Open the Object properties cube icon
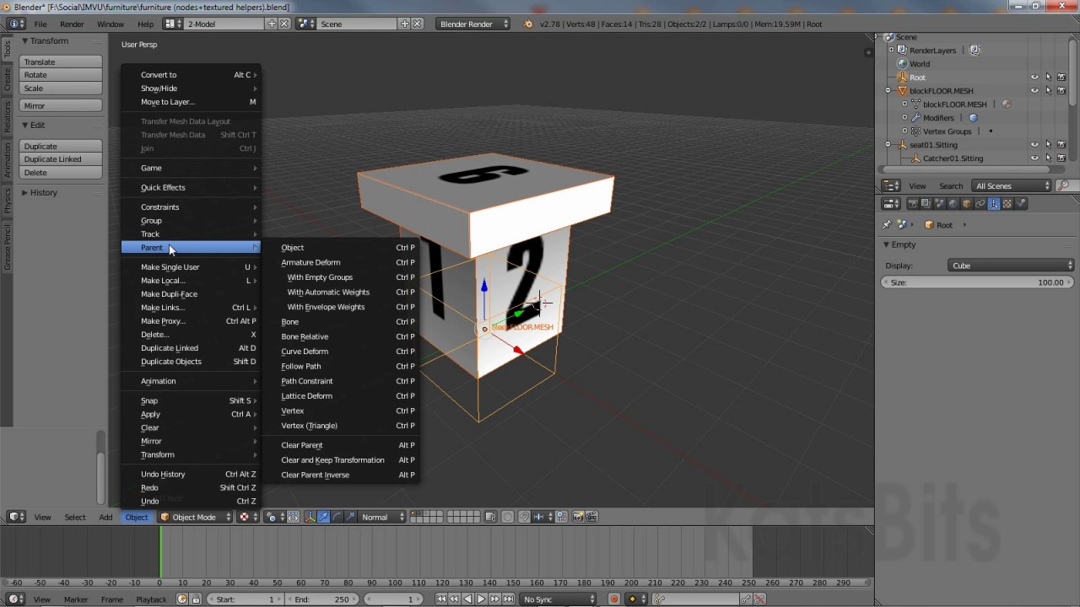The height and width of the screenshot is (607, 1080). tap(966, 203)
